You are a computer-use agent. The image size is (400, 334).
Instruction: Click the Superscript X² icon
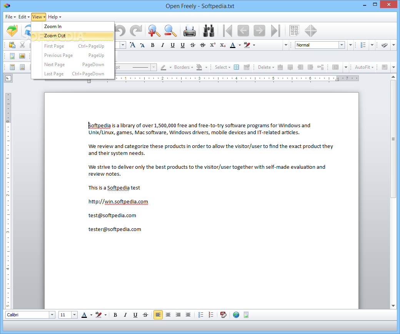pos(212,45)
